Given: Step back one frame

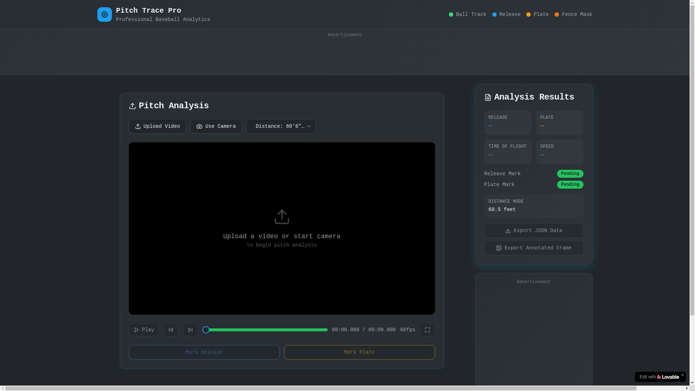Looking at the screenshot, I should (171, 330).
